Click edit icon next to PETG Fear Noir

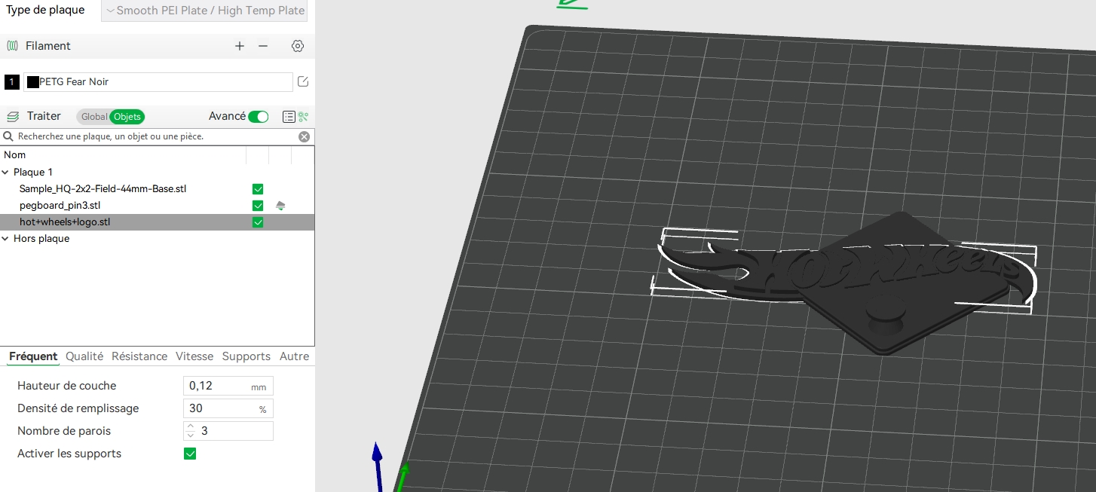pyautogui.click(x=303, y=81)
